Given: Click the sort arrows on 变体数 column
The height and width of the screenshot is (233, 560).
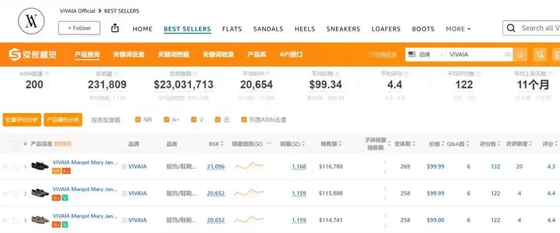Looking at the screenshot, I should click(x=414, y=144).
